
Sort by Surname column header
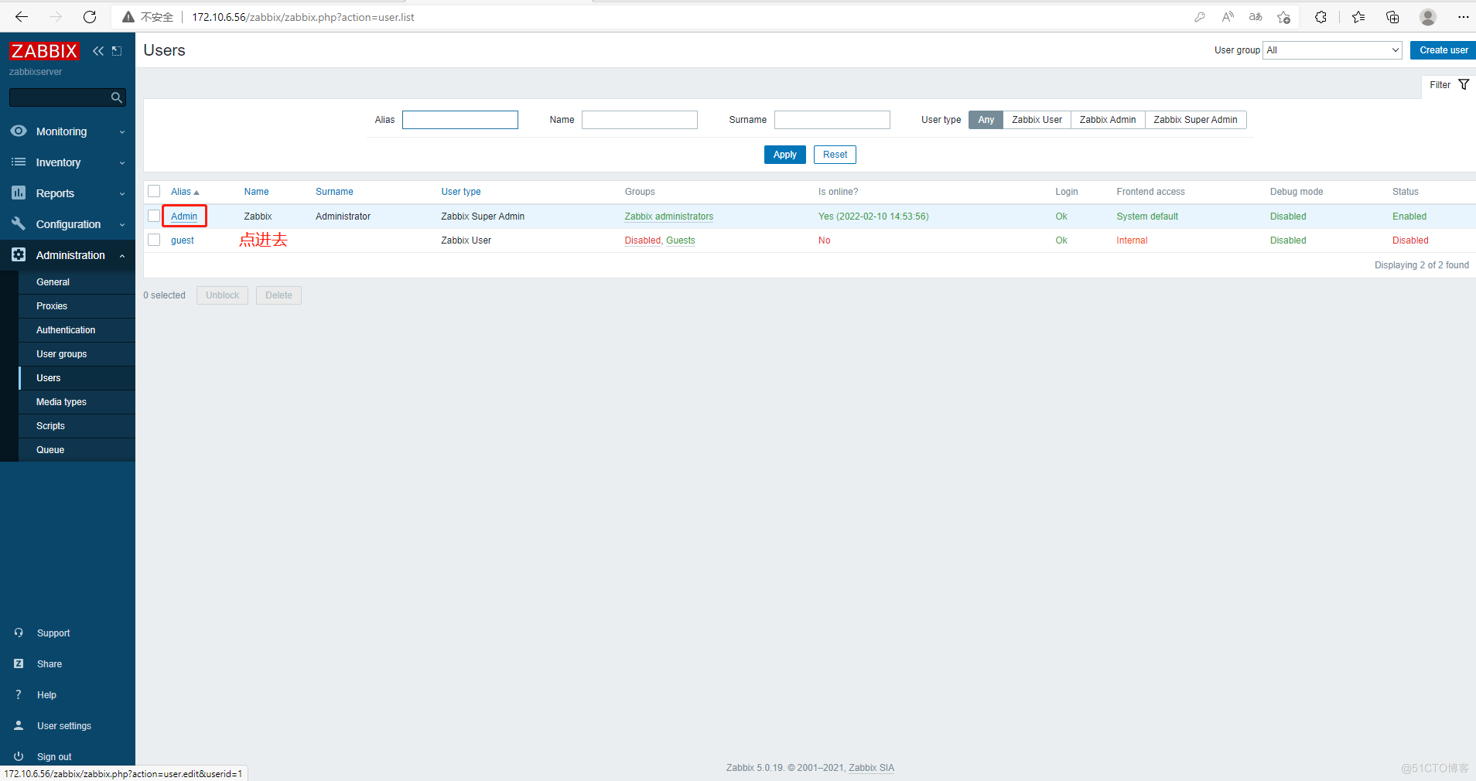(334, 192)
